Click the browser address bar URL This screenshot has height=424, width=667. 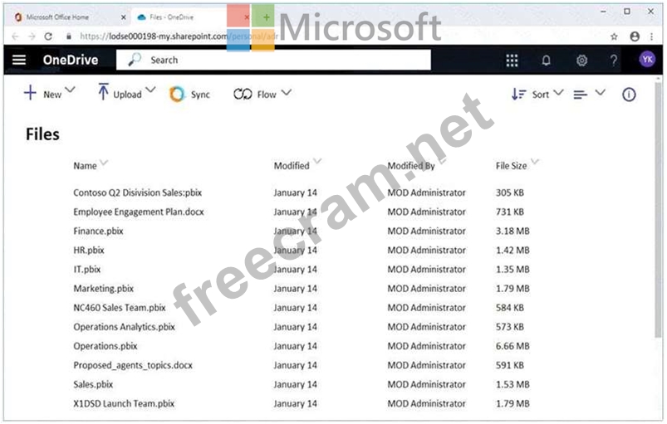coord(179,37)
